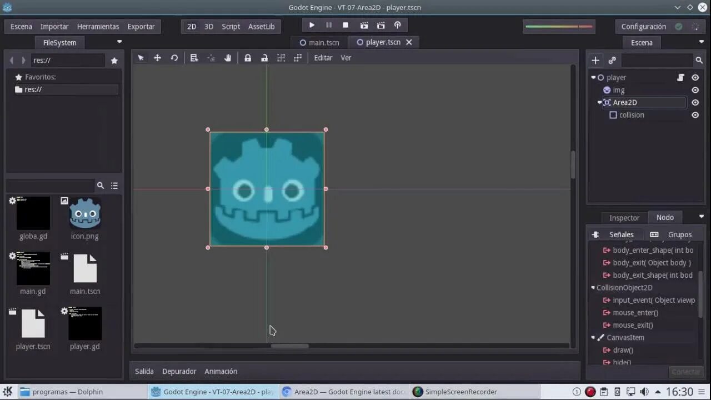Open the Salida output panel
The image size is (711, 400).
pyautogui.click(x=144, y=371)
